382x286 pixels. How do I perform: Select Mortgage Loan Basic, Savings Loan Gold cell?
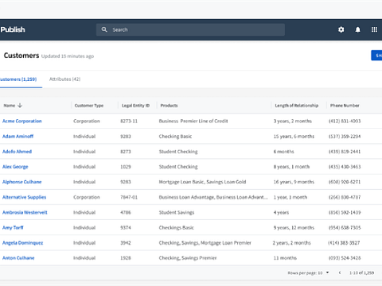tap(202, 182)
